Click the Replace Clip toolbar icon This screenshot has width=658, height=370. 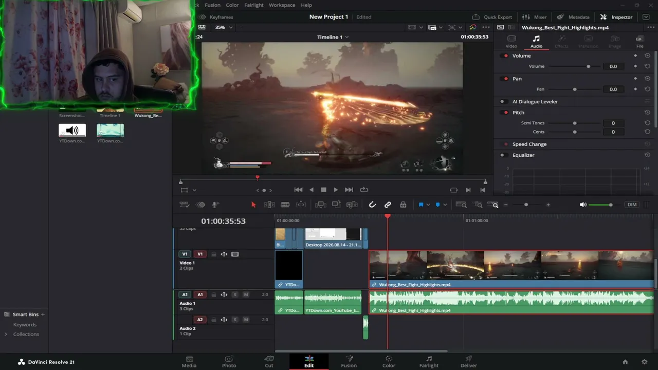point(352,205)
